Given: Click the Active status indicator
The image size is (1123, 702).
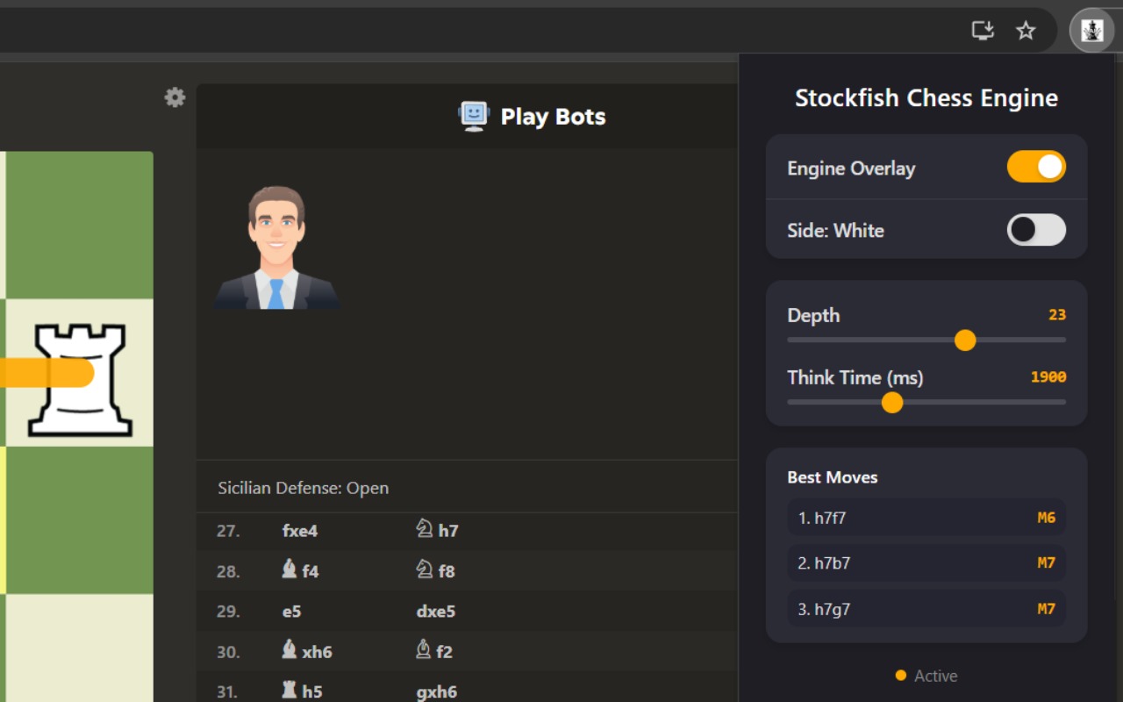Looking at the screenshot, I should pos(926,676).
